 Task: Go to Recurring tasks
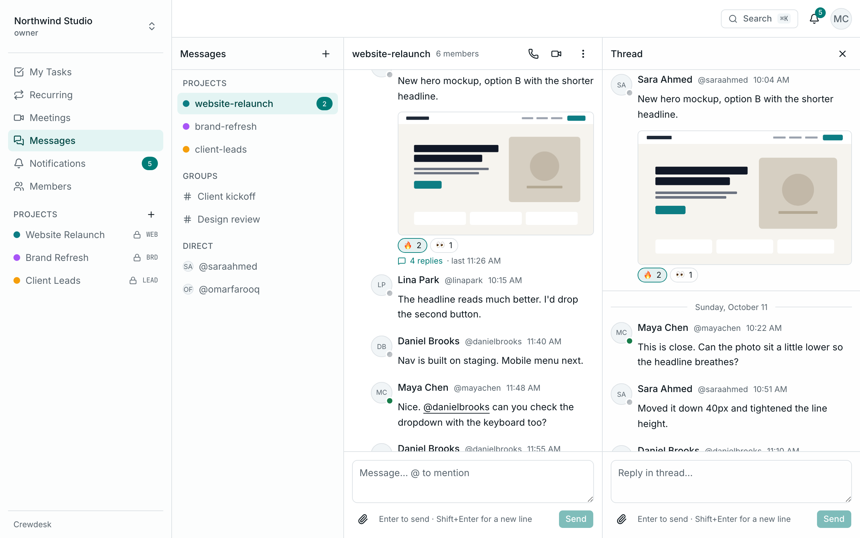85,94
